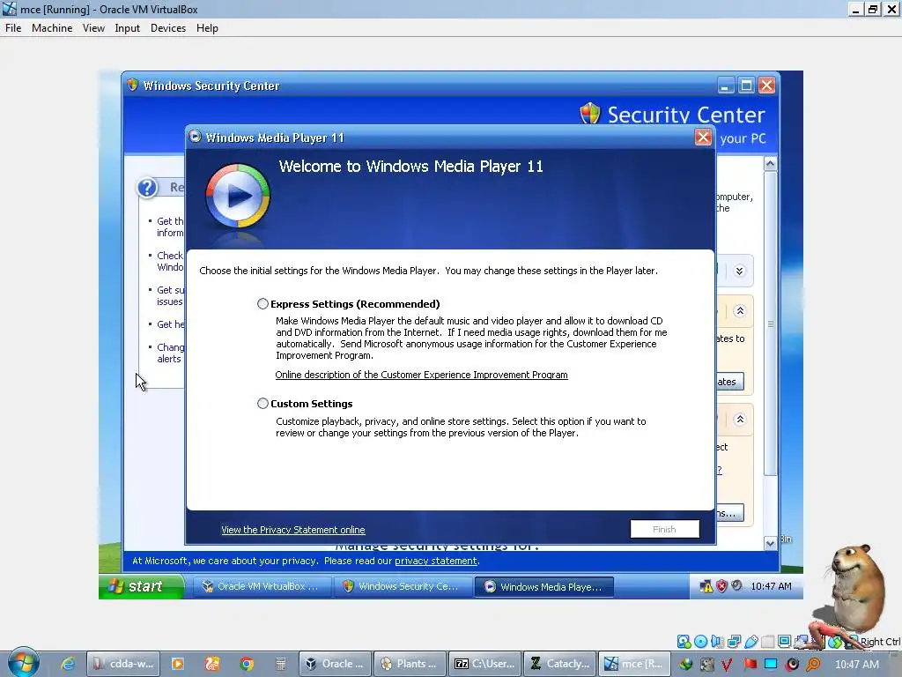Switch to Windows Media Player XP taskbar button
Image resolution: width=902 pixels, height=677 pixels.
click(x=543, y=586)
